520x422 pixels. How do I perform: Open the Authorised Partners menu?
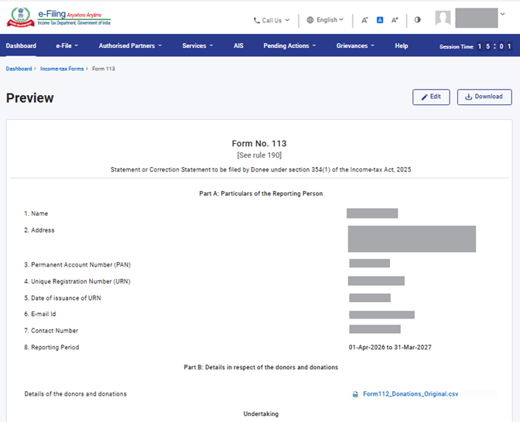pyautogui.click(x=130, y=46)
